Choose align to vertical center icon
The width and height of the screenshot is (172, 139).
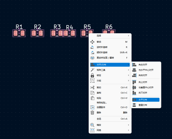click(x=134, y=87)
